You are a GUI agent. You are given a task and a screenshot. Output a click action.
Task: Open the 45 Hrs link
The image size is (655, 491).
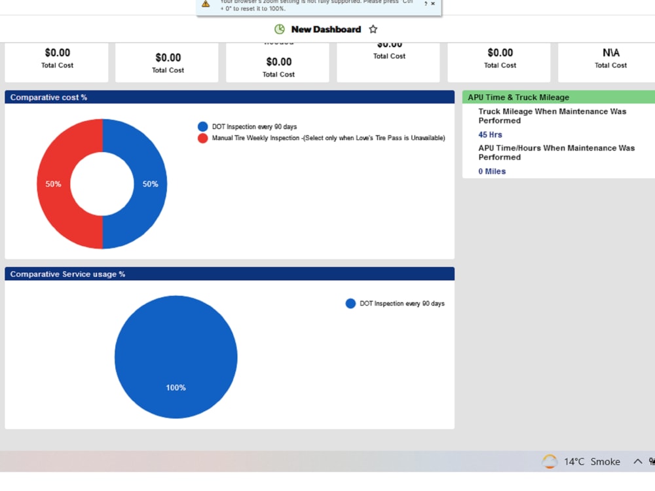pyautogui.click(x=489, y=134)
